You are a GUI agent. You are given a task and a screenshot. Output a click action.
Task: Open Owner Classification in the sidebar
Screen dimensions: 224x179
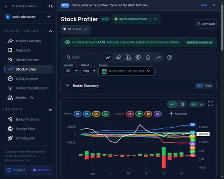(x=28, y=88)
